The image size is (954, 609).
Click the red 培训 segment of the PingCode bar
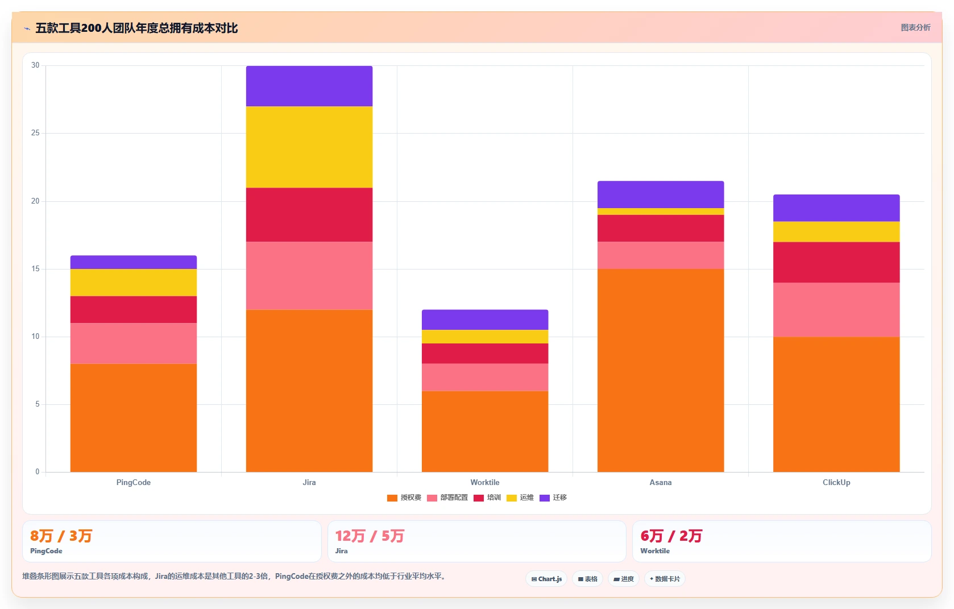click(x=134, y=310)
